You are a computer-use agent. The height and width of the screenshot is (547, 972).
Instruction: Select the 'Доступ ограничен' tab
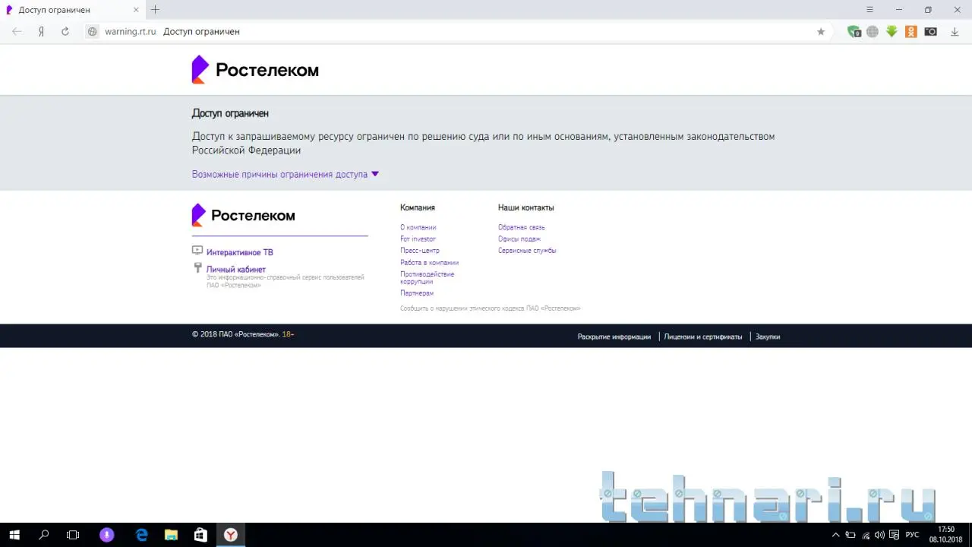pyautogui.click(x=73, y=10)
